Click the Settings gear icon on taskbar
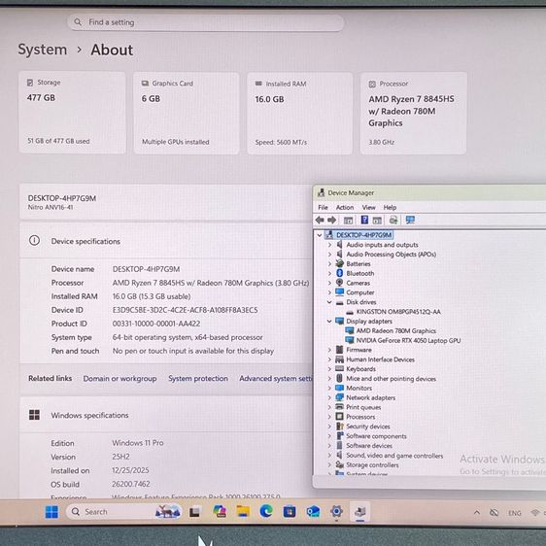The width and height of the screenshot is (546, 546). (x=336, y=512)
